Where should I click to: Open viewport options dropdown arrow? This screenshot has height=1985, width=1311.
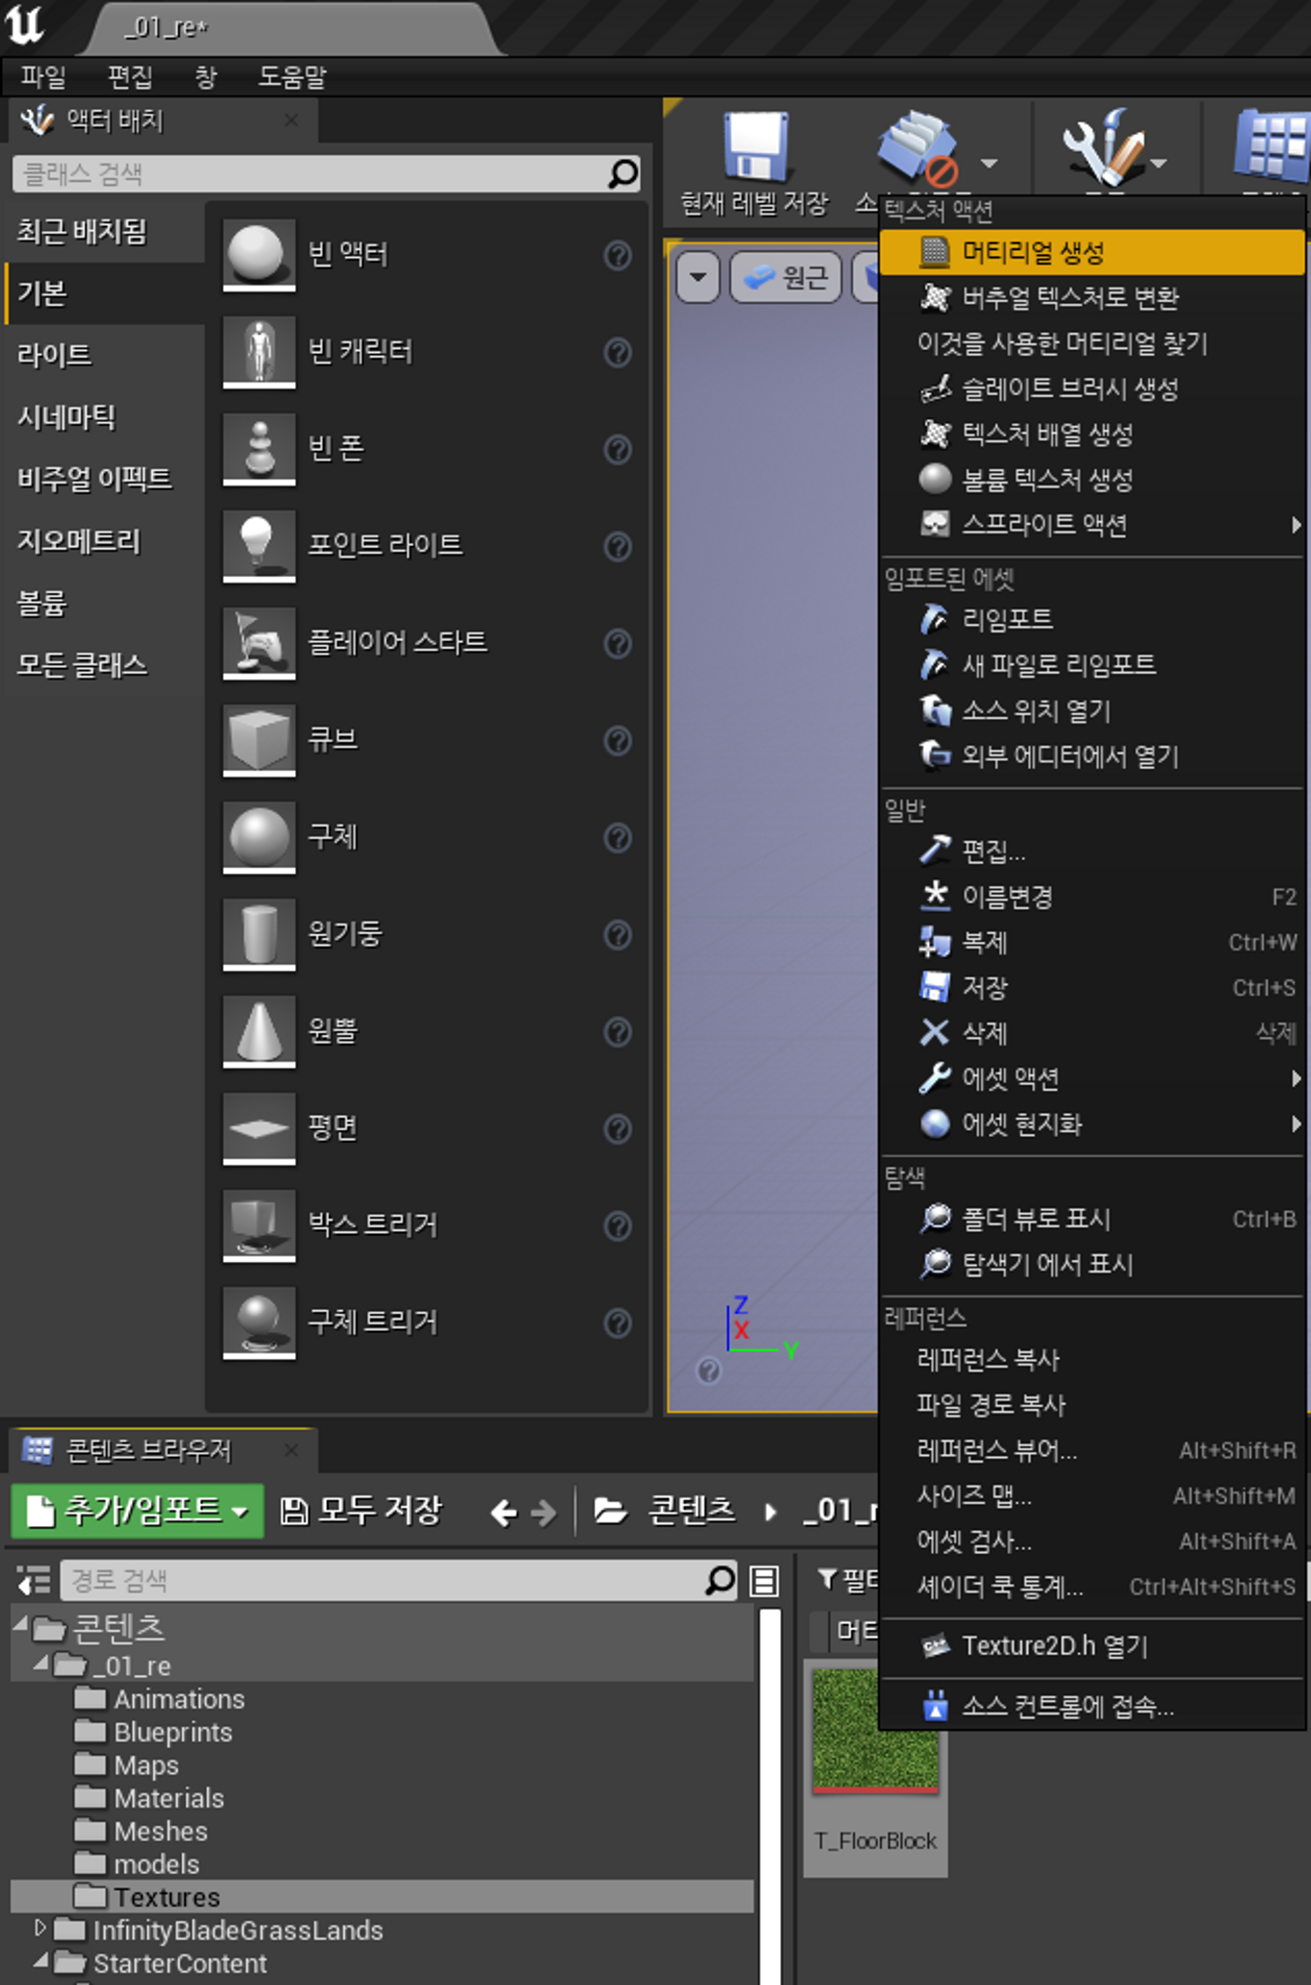698,276
